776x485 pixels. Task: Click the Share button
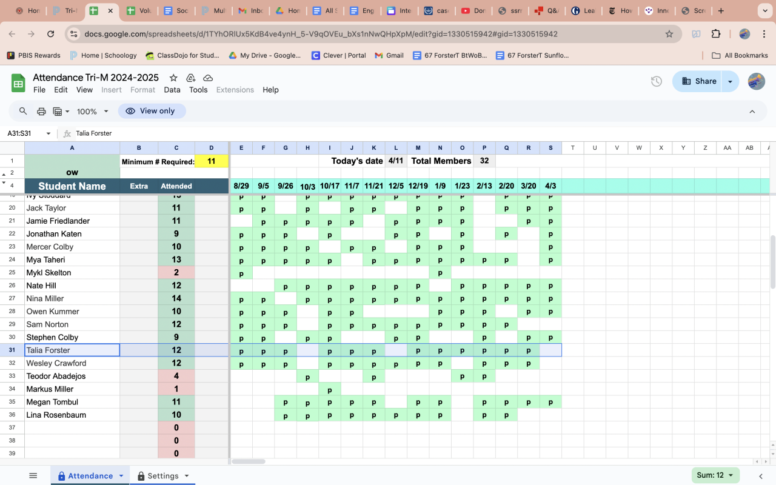pyautogui.click(x=699, y=81)
